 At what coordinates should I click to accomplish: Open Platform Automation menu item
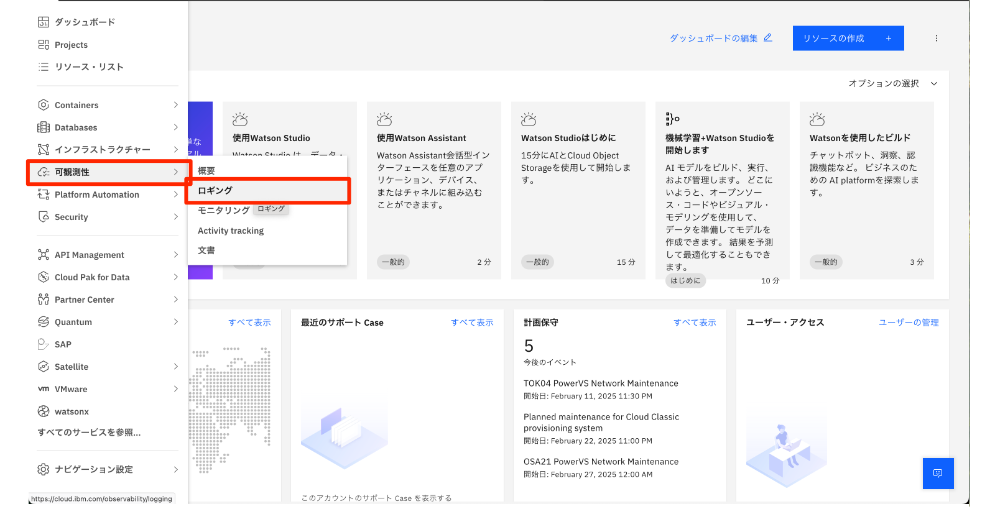click(108, 195)
